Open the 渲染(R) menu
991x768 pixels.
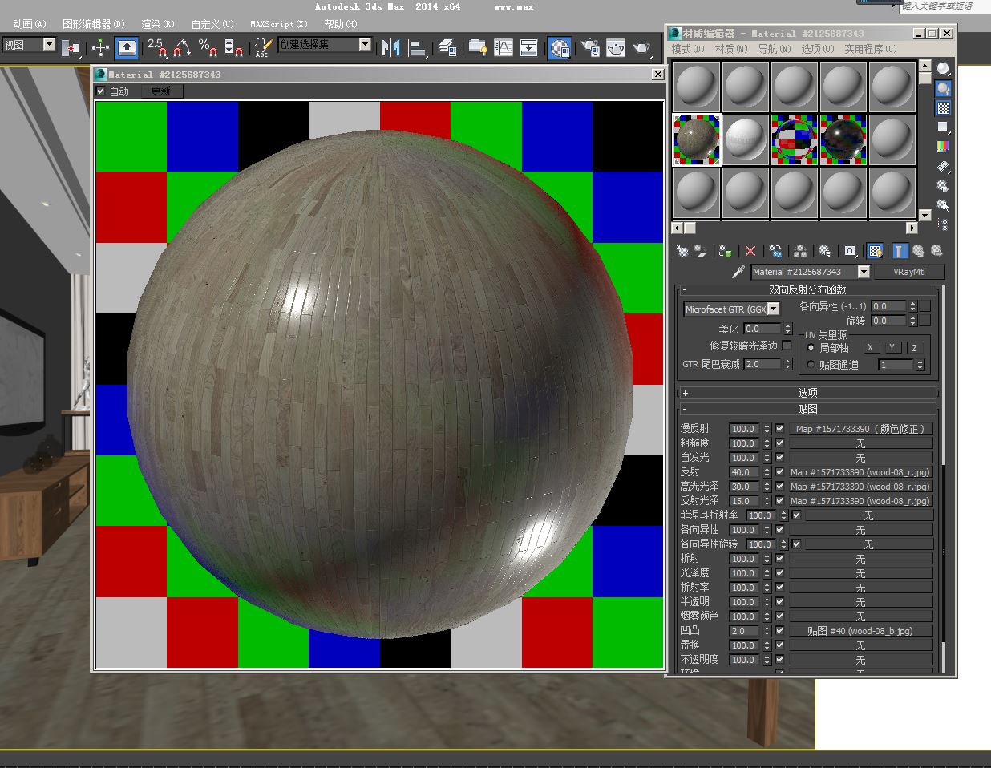[158, 24]
